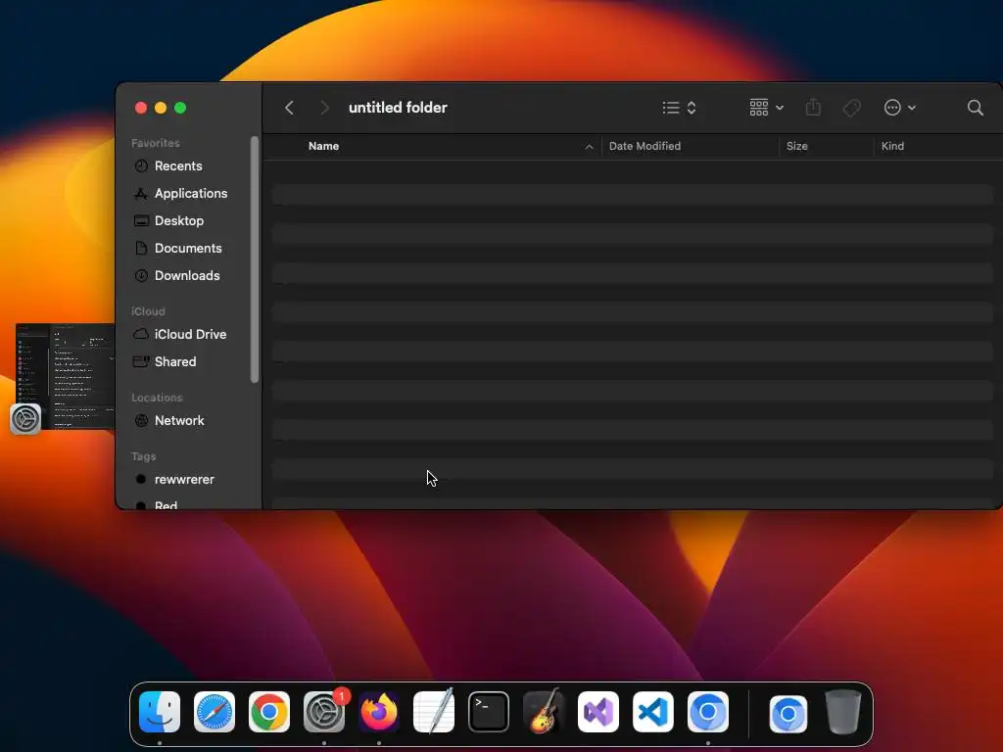The height and width of the screenshot is (752, 1003).
Task: Launch Safari from the Dock
Action: [215, 711]
